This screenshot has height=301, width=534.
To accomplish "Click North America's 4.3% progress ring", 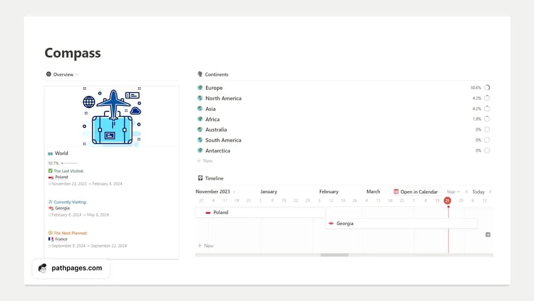I will (487, 98).
